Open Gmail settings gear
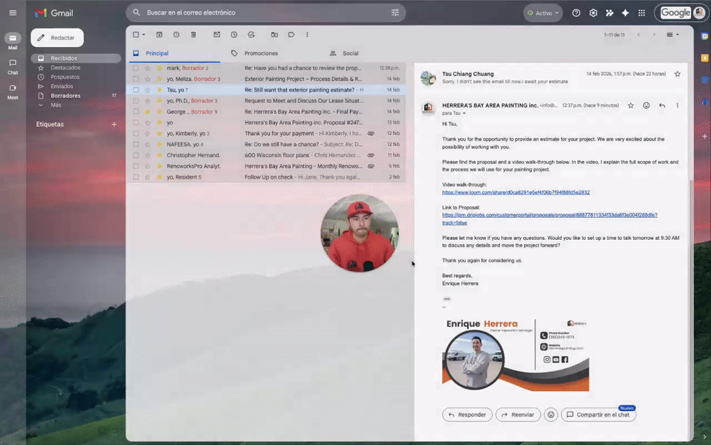This screenshot has width=711, height=445. tap(593, 12)
